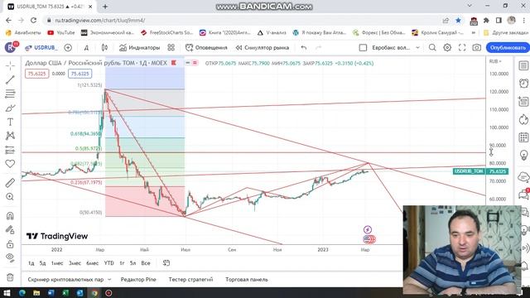530x298 pixels.
Task: Open the alerts clock panel
Action: [523, 83]
